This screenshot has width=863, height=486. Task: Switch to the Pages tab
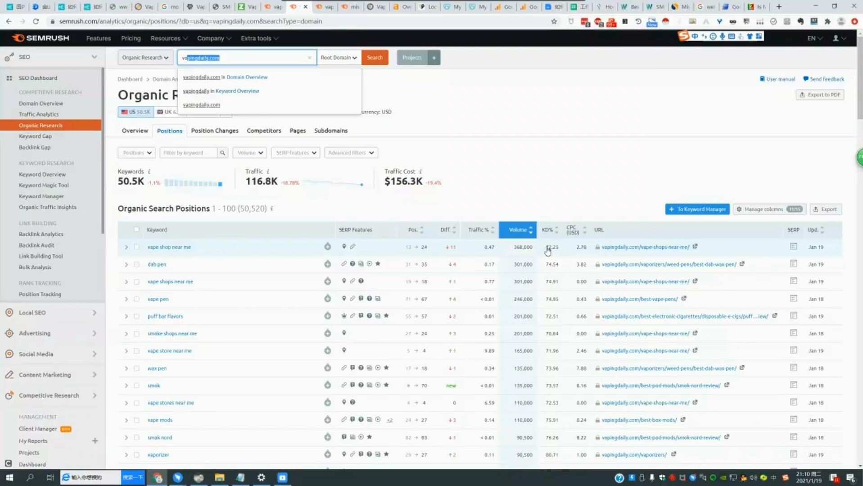(297, 131)
